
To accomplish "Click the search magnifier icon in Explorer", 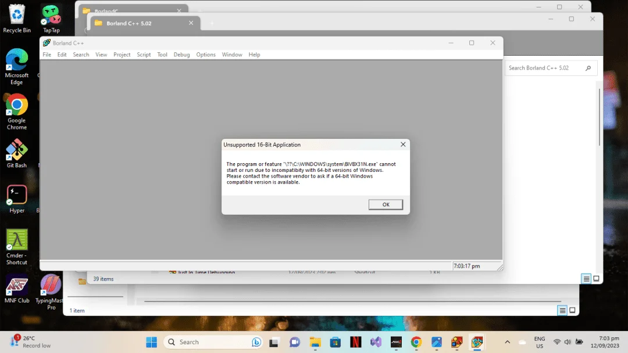I will (588, 68).
